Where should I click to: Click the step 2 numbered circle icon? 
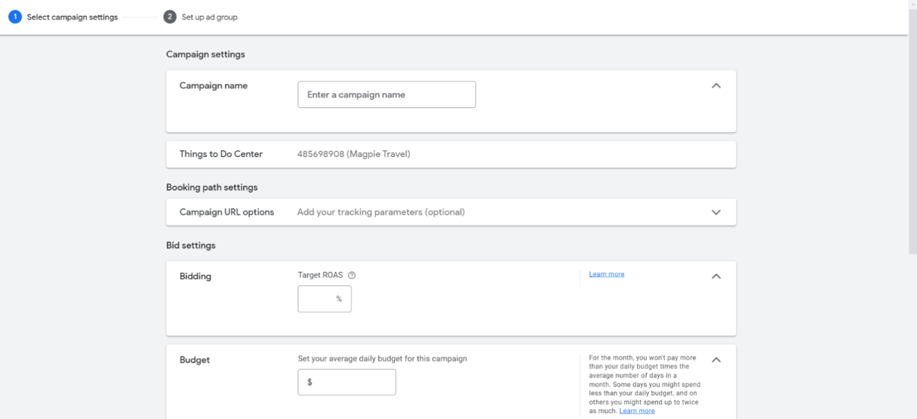170,17
